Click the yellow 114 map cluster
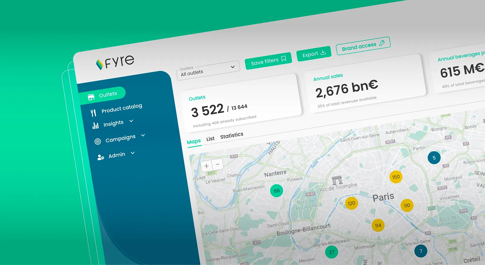The height and width of the screenshot is (265, 485). coord(378,226)
